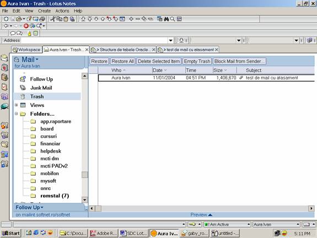Click the Address input field
Image resolution: width=317 pixels, height=238 pixels.
(95, 40)
